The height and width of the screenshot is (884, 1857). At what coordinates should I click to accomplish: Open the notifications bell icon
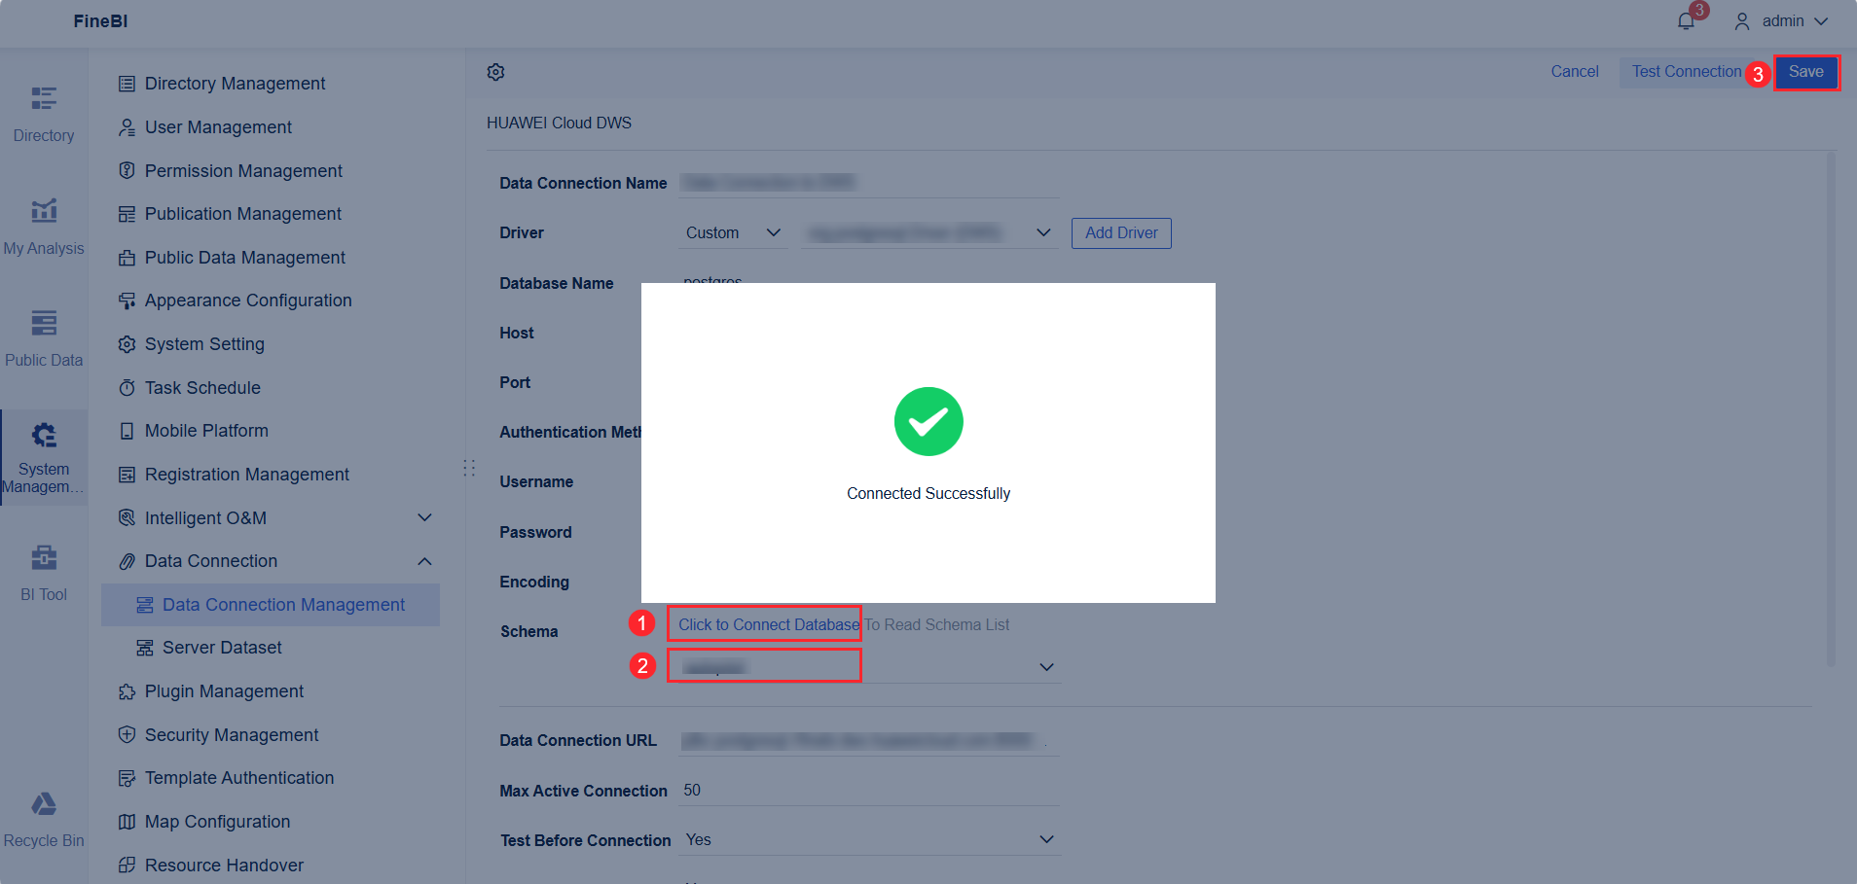click(x=1686, y=21)
